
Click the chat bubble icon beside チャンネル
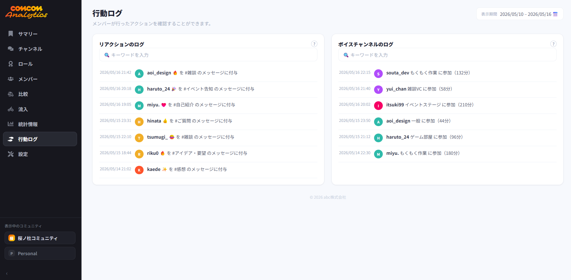(x=11, y=49)
